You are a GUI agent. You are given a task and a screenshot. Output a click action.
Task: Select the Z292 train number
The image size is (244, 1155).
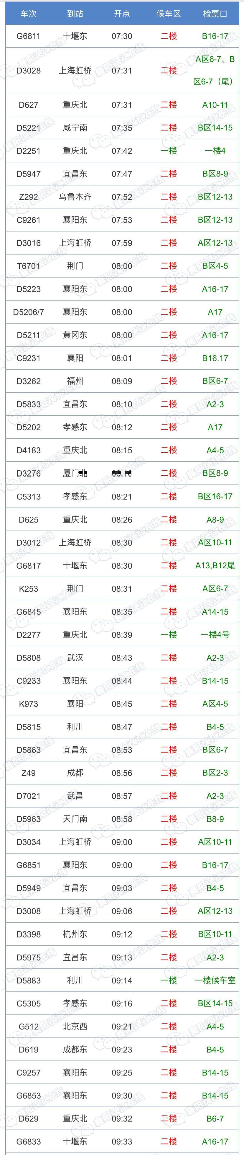pyautogui.click(x=29, y=197)
